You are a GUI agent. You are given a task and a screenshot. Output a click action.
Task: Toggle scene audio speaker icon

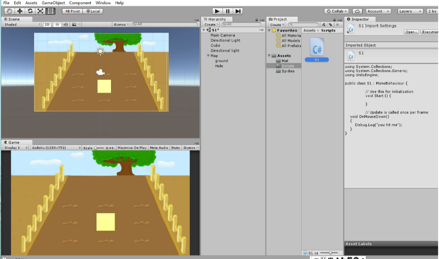66,25
